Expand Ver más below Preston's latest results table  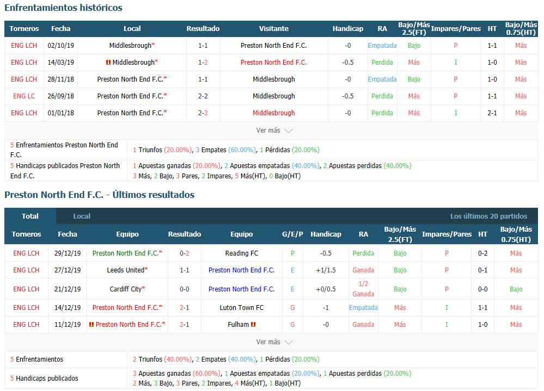pyautogui.click(x=274, y=342)
